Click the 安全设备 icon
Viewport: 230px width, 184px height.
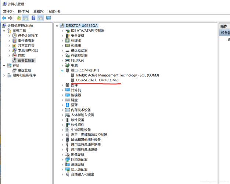coord(67,36)
